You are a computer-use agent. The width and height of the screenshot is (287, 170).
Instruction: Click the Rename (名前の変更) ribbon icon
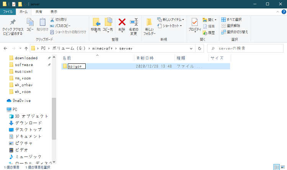point(133,23)
